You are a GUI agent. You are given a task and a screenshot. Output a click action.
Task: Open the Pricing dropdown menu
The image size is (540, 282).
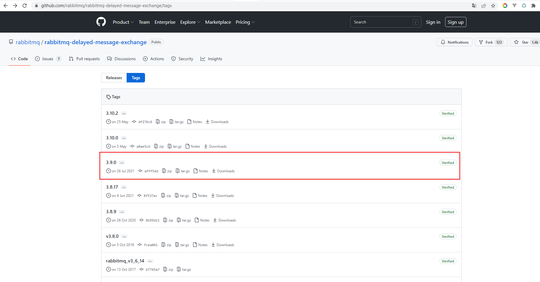coord(245,22)
